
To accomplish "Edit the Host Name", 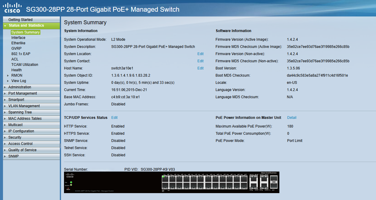I will tap(200, 68).
